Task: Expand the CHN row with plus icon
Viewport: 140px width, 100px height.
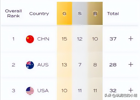Action: 131,39
